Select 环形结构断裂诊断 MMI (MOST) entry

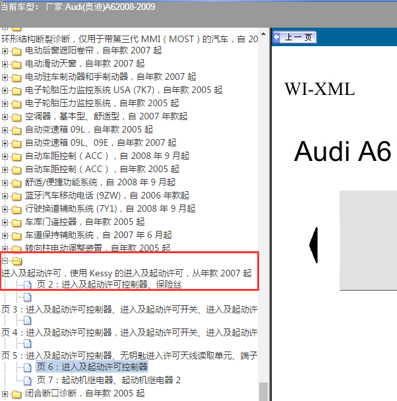tap(129, 39)
